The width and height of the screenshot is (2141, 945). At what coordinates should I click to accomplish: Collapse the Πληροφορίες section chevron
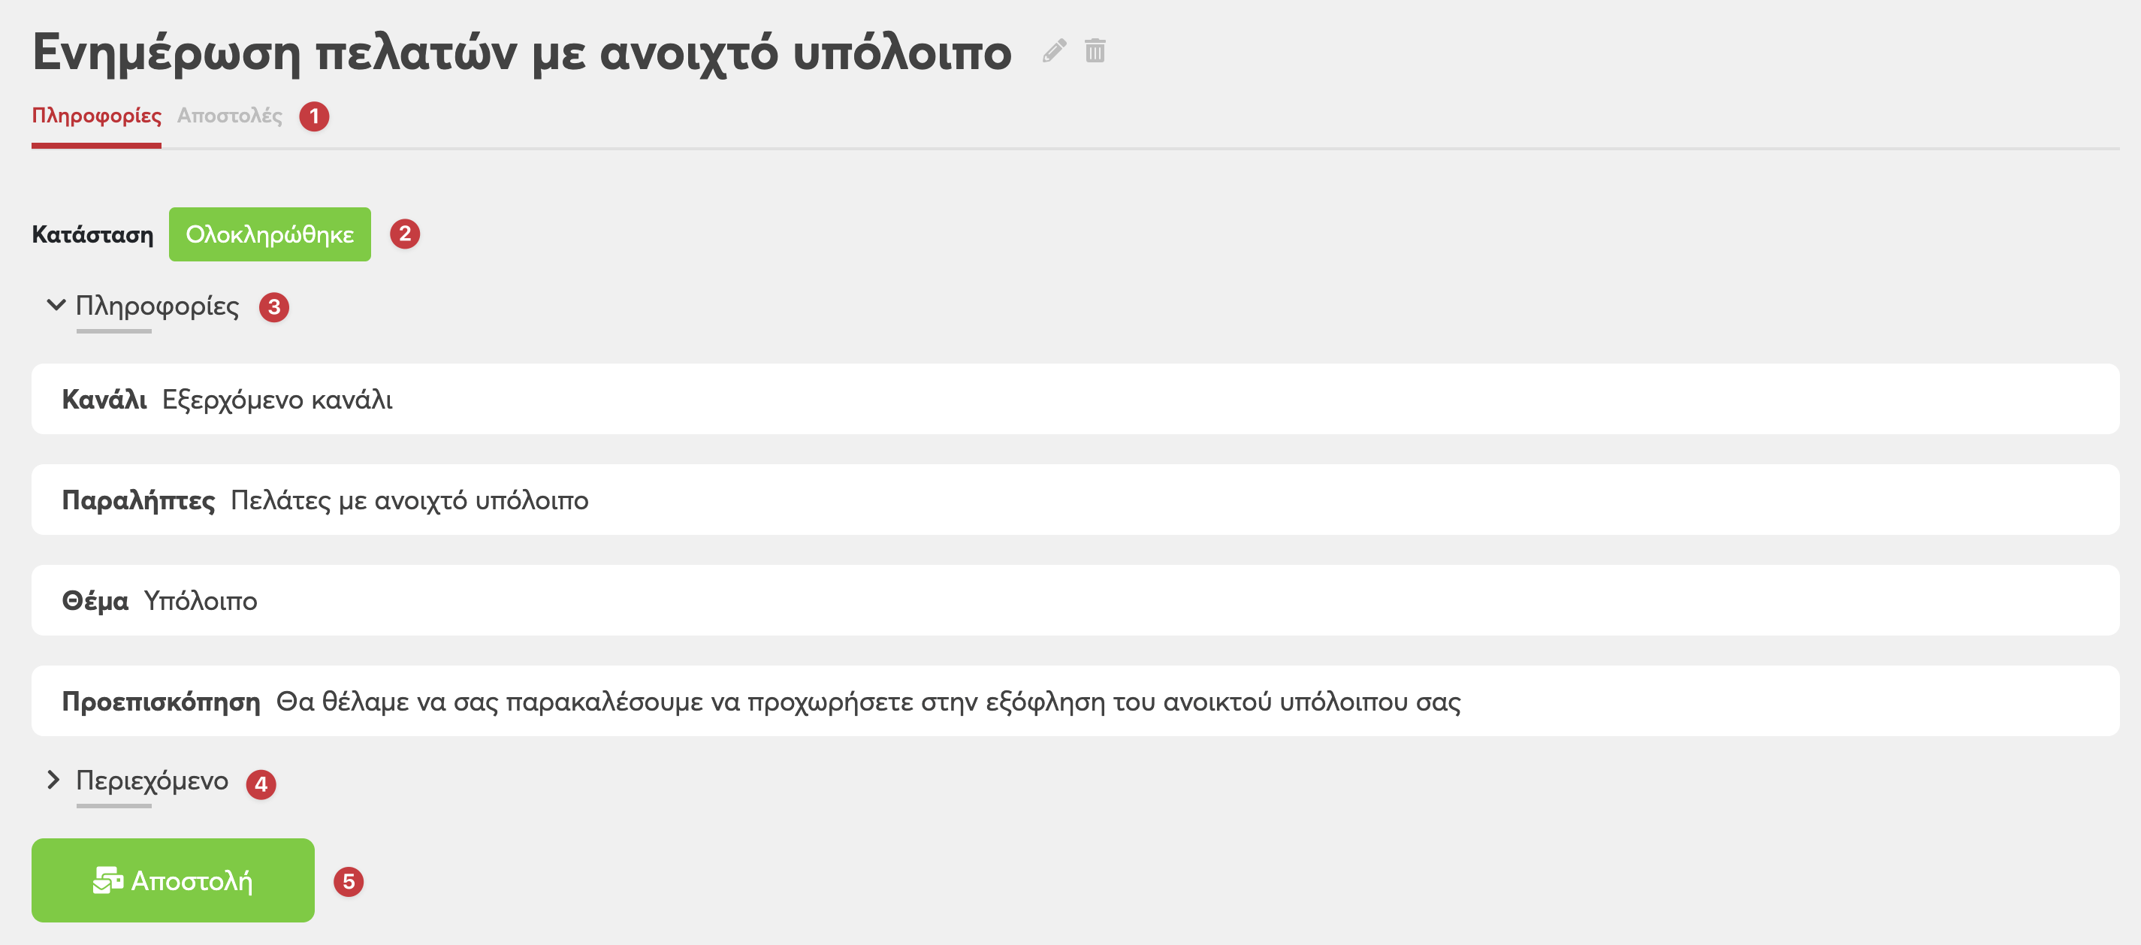[56, 305]
